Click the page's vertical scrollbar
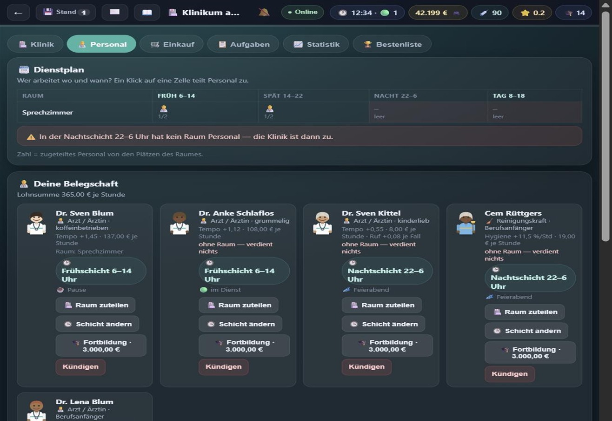The image size is (612, 421). point(605,126)
